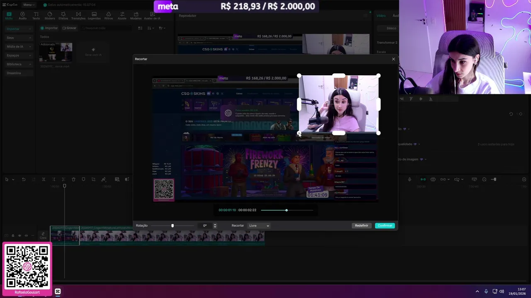The image size is (531, 298).
Task: Select the imported mp4 media thumbnail
Action: (x=56, y=53)
